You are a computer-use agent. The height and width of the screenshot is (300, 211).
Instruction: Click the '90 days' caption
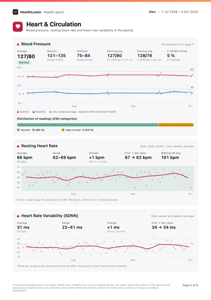click(22, 232)
